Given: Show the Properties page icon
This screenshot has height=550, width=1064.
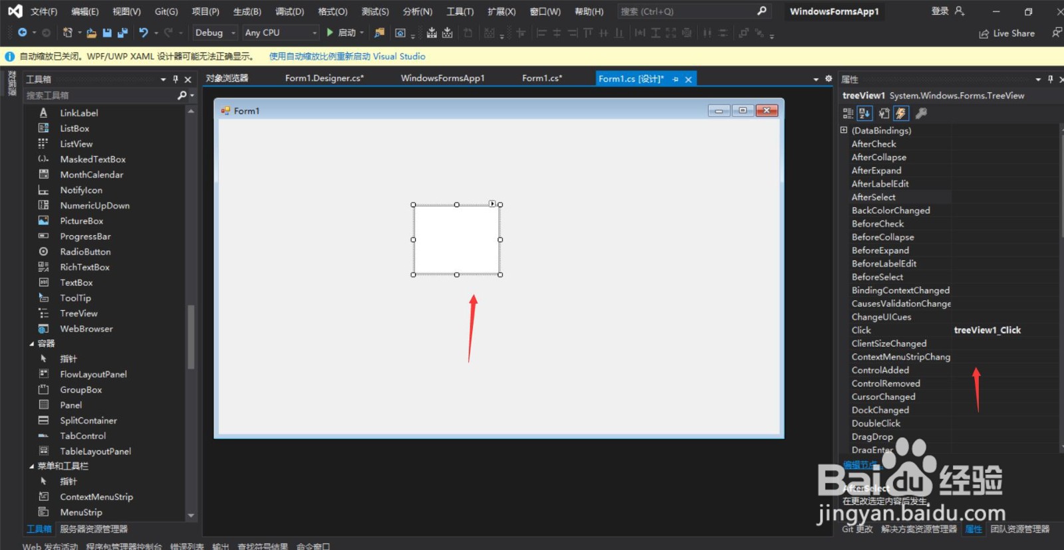Looking at the screenshot, I should click(x=884, y=114).
